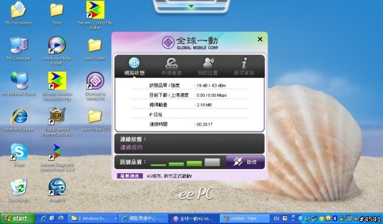This screenshot has height=224, width=383.
Task: Select the Beceem Diagnostic Control Panel icon
Action: click(57, 158)
